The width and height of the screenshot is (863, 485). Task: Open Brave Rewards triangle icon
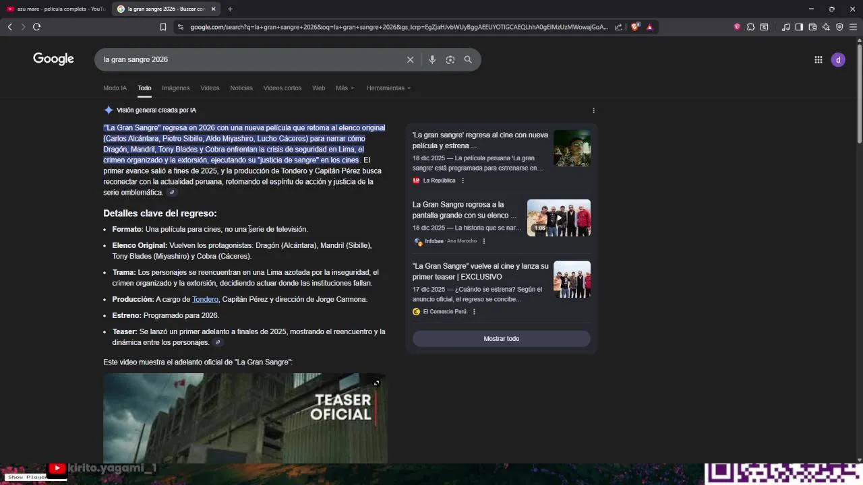tap(649, 27)
